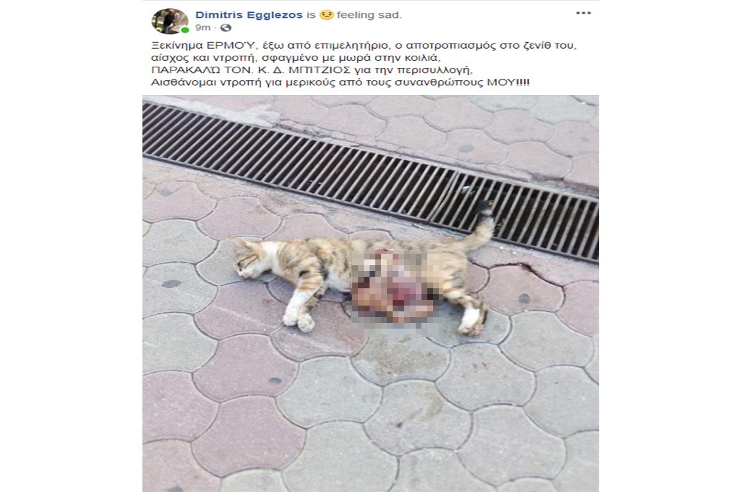This screenshot has height=492, width=741.
Task: Click the sad face emoji icon
Action: (326, 15)
